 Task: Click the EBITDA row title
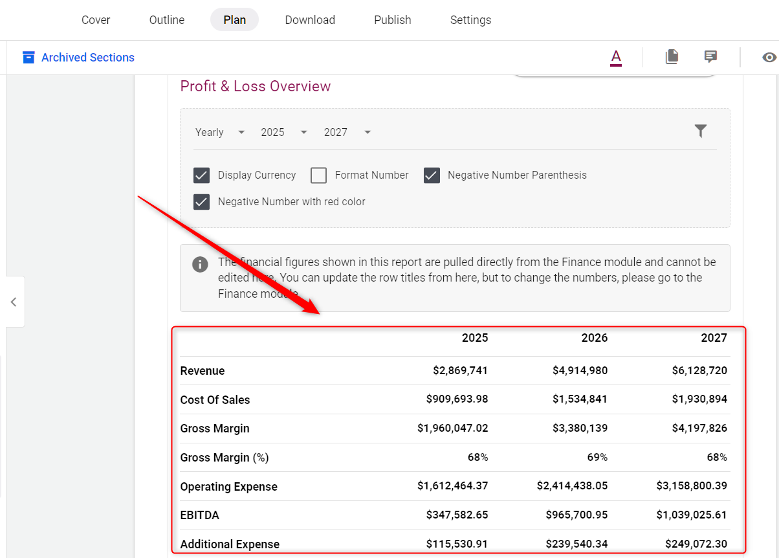point(200,515)
